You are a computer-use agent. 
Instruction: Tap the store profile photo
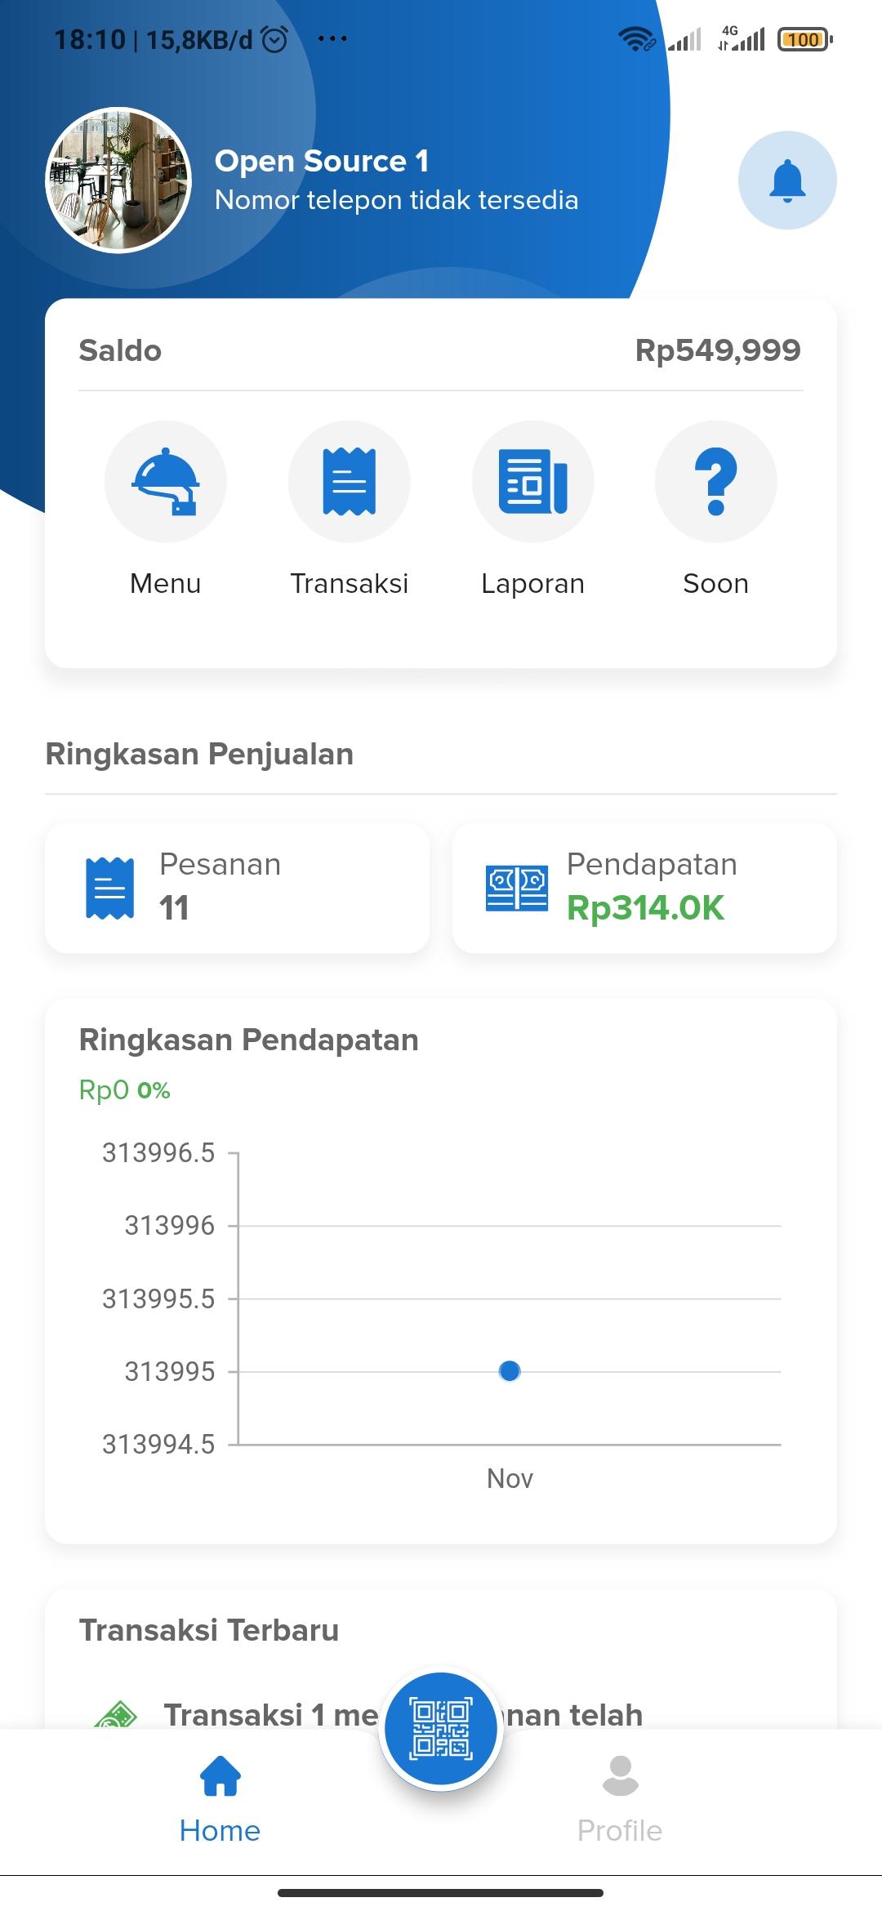[118, 180]
